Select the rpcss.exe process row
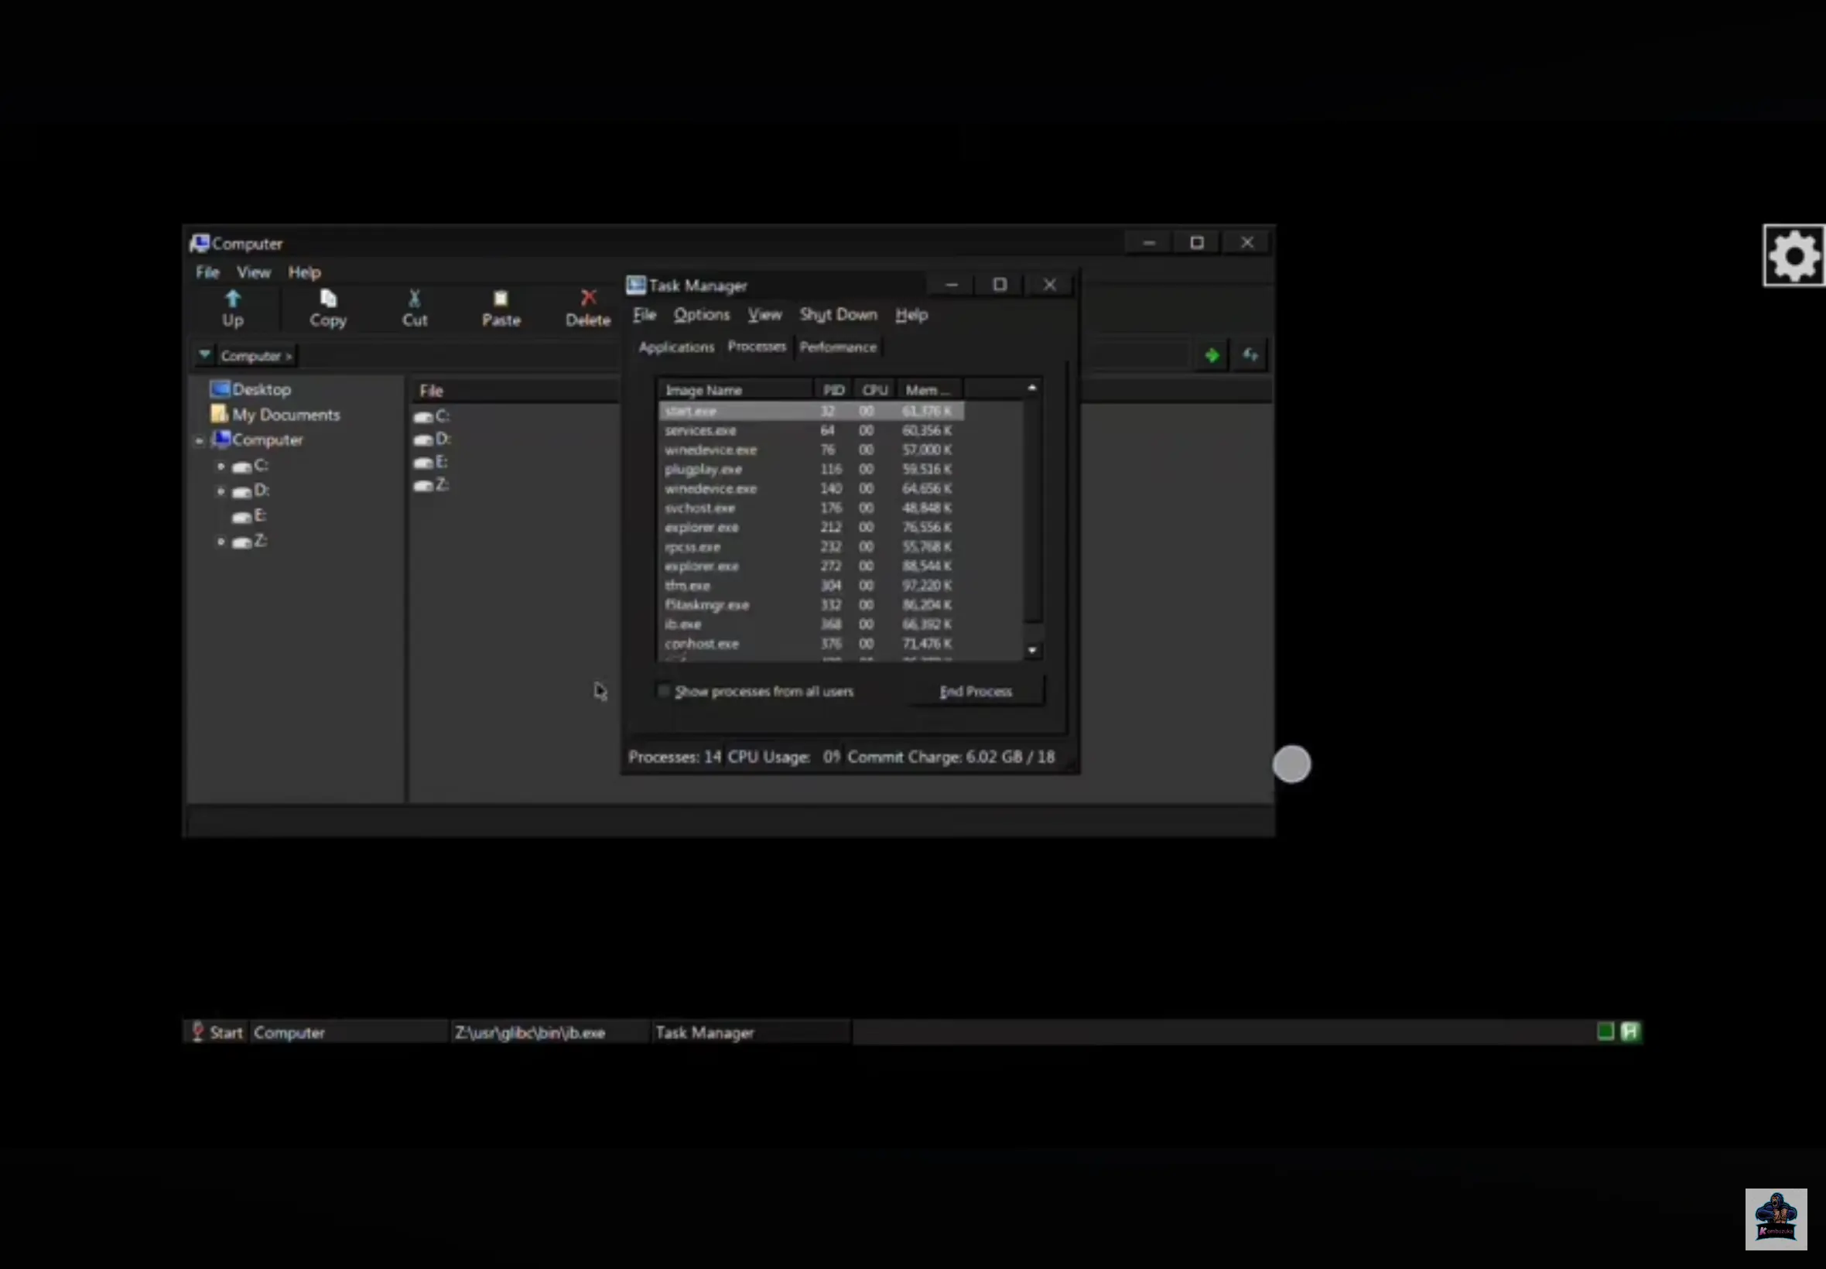Viewport: 1826px width, 1269px height. pos(812,547)
